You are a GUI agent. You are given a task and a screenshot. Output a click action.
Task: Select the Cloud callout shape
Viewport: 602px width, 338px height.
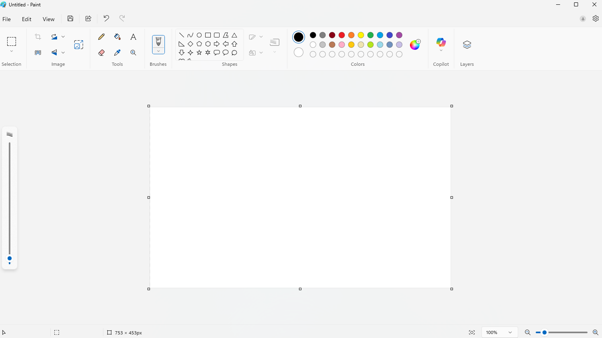click(x=234, y=53)
